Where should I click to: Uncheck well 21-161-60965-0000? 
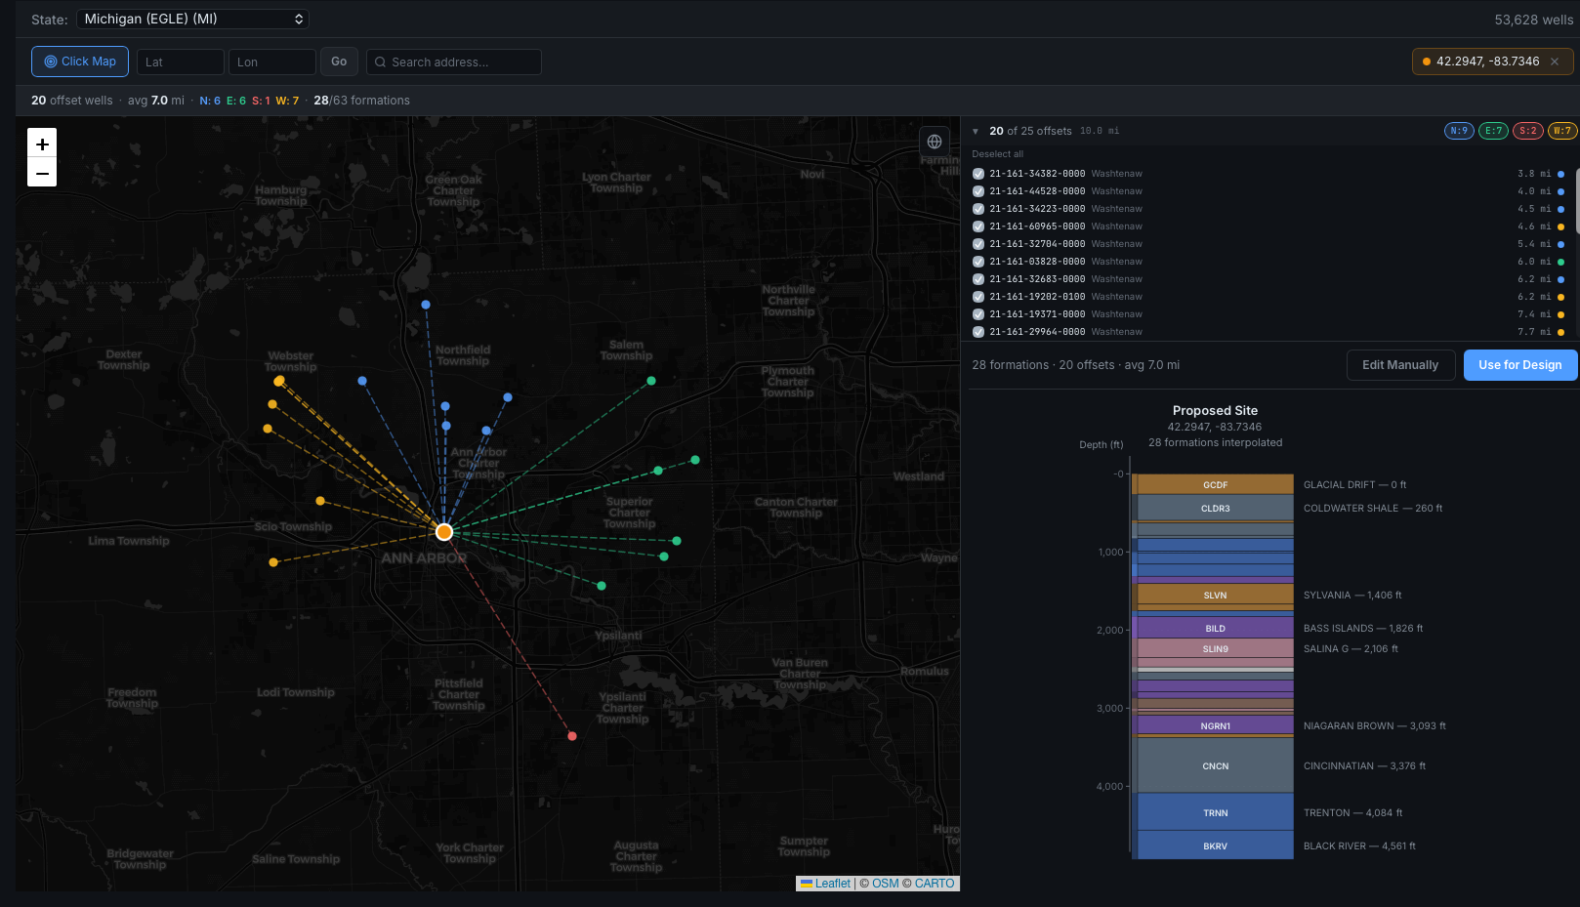coord(978,227)
